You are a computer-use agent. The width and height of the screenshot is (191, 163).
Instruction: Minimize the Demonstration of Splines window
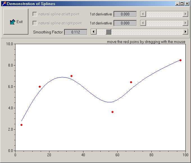pos(177,4)
